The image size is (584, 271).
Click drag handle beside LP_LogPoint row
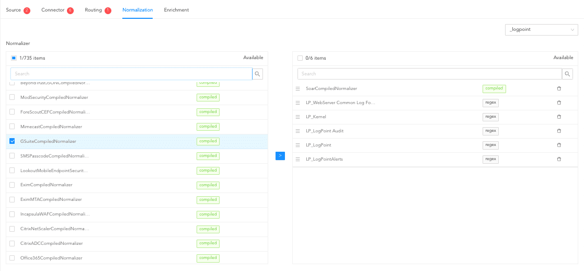pyautogui.click(x=298, y=145)
